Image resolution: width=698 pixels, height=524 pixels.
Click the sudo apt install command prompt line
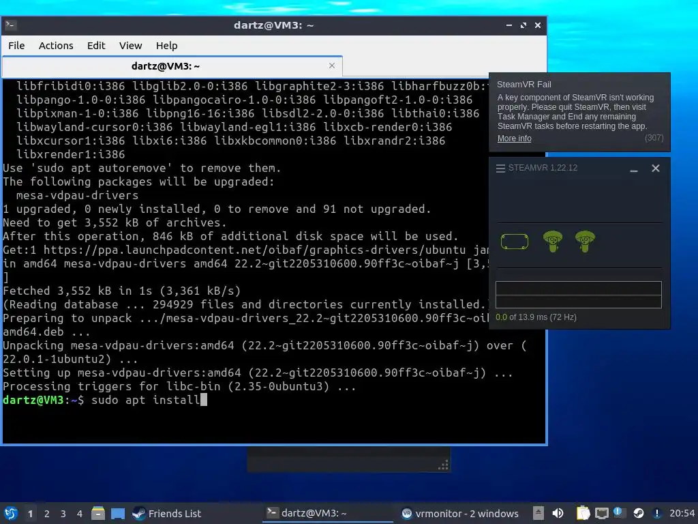tap(105, 400)
